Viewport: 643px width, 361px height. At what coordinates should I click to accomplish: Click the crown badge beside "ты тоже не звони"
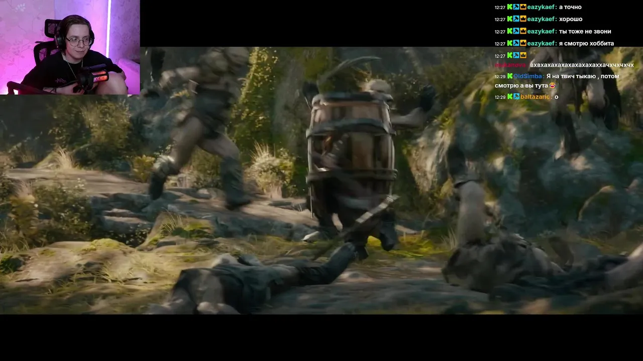[523, 31]
